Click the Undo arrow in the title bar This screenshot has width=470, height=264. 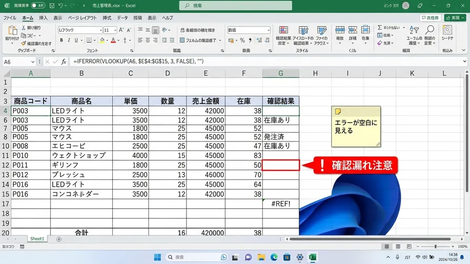[61, 5]
